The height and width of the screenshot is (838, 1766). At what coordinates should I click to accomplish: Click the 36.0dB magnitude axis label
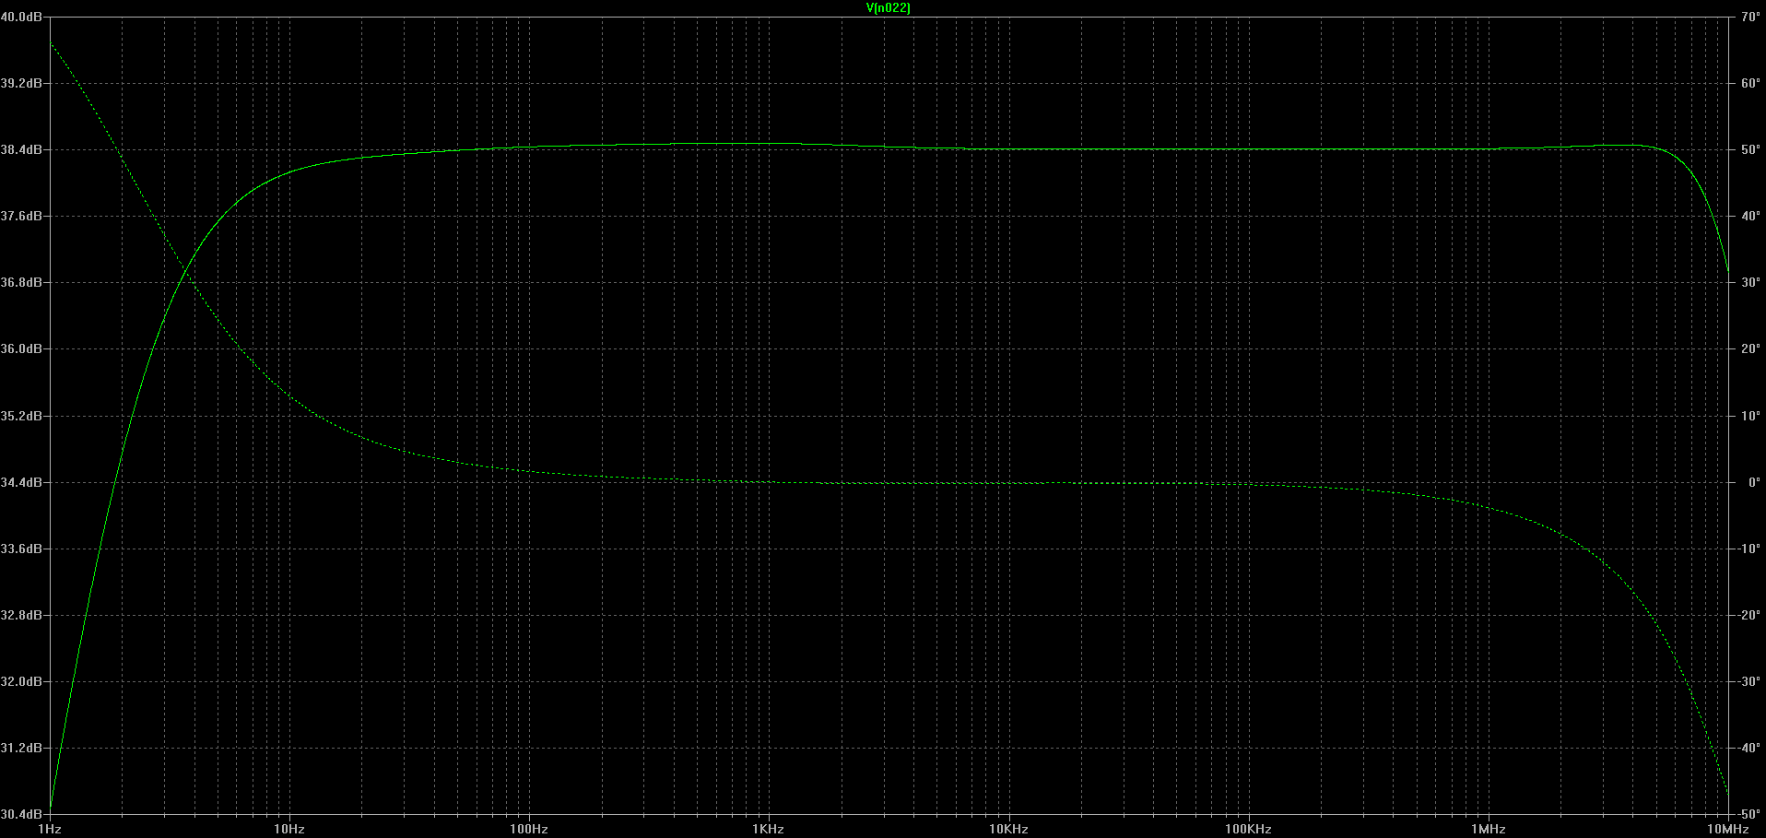click(x=21, y=348)
